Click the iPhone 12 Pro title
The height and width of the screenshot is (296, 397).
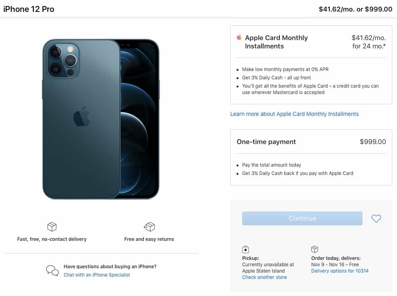pos(29,9)
